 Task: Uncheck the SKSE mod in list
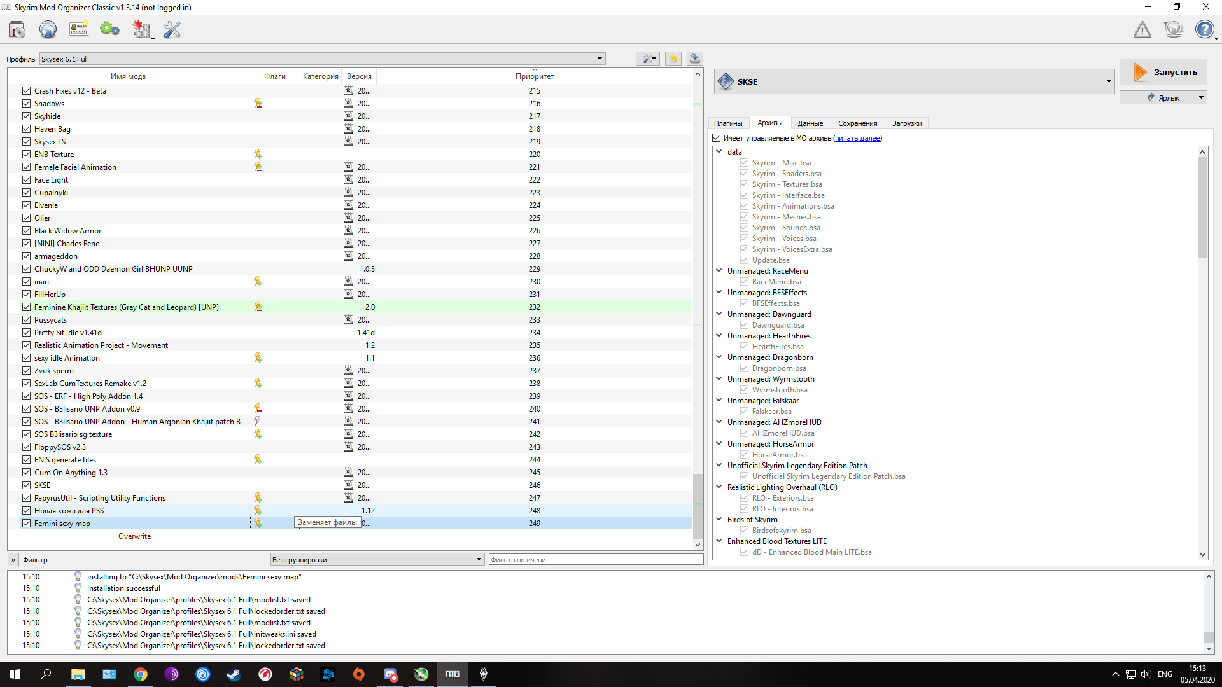click(26, 485)
